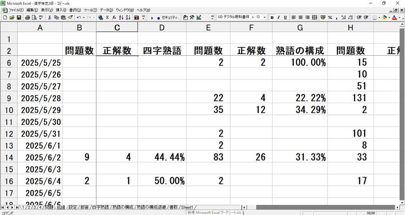
Task: Cut selection with scissors icon
Action: [49, 17]
